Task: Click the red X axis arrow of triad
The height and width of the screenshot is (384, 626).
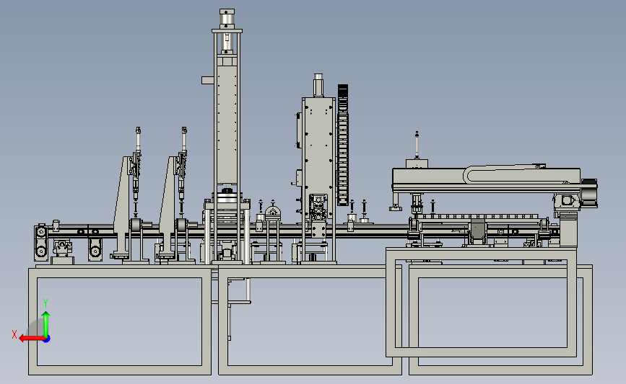Action: point(31,339)
